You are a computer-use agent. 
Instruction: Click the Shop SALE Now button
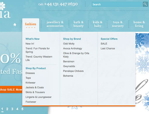11,90
